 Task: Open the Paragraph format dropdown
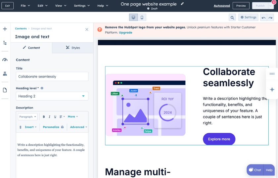(x=28, y=117)
